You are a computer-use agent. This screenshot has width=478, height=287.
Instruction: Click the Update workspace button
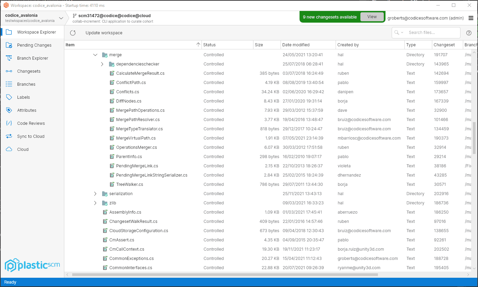pos(101,33)
